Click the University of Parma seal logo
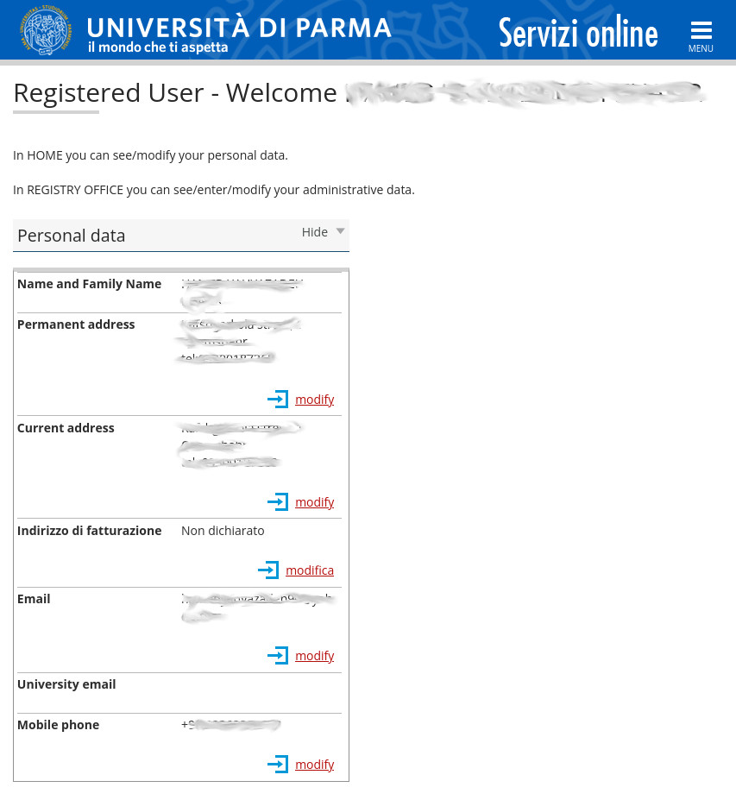The image size is (736, 800). tap(47, 30)
